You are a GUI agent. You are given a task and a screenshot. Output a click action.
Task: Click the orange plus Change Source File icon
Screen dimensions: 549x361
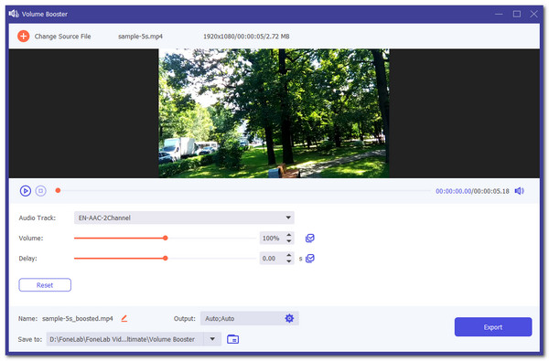(x=24, y=36)
